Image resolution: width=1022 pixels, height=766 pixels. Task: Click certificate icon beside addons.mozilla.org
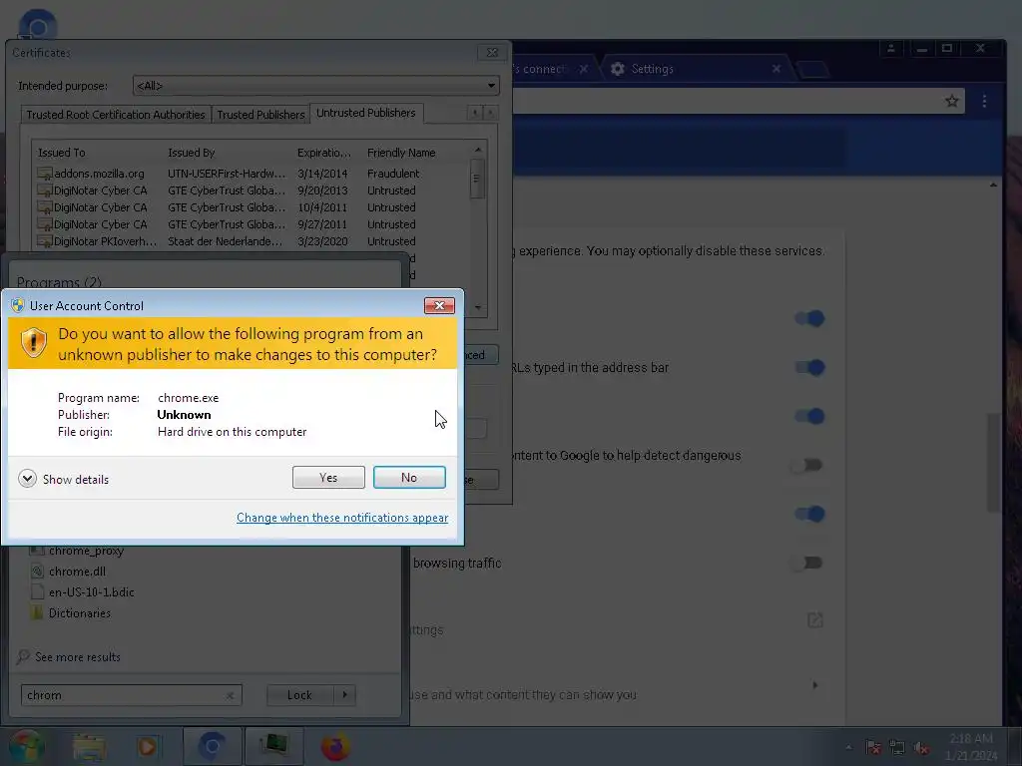(x=44, y=174)
